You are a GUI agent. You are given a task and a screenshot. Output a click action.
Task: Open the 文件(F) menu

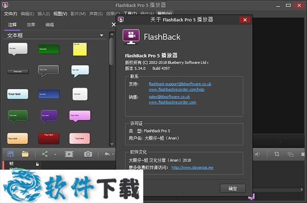coord(11,14)
